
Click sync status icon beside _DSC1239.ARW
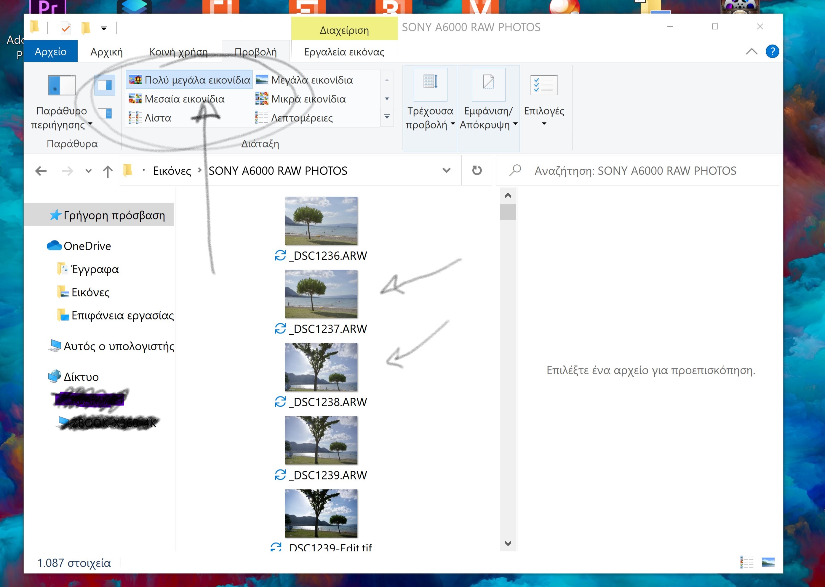[x=280, y=475]
